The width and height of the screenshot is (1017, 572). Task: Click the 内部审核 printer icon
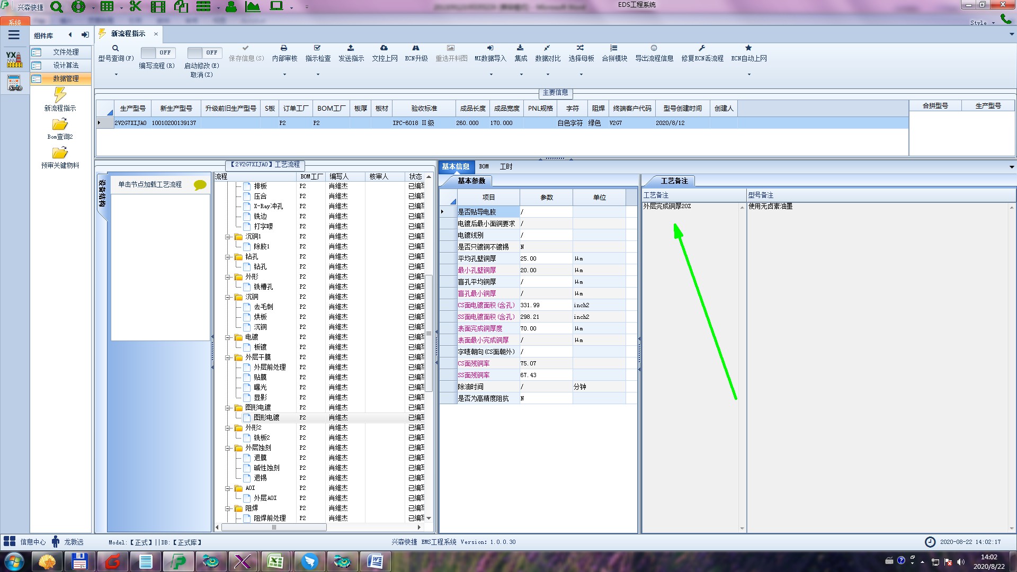284,48
